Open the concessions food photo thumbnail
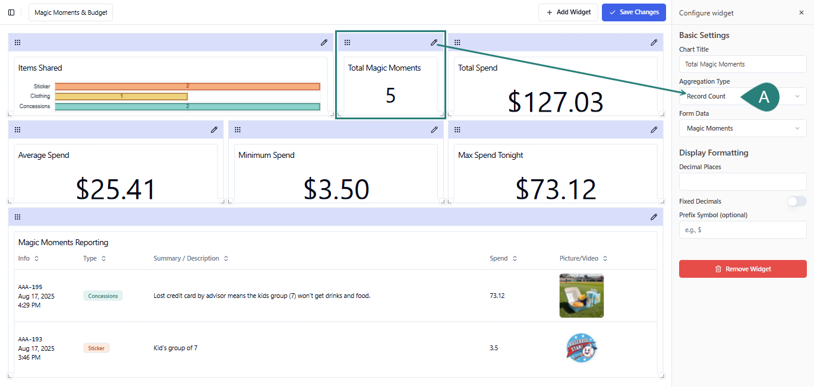This screenshot has height=387, width=814. click(x=581, y=296)
